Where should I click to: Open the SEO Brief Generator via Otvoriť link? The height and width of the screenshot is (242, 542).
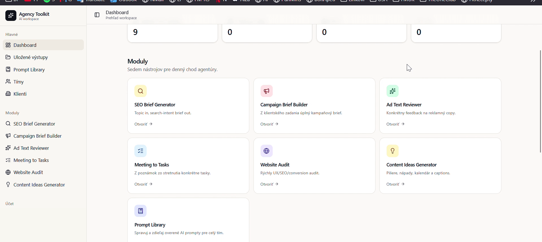pyautogui.click(x=143, y=124)
